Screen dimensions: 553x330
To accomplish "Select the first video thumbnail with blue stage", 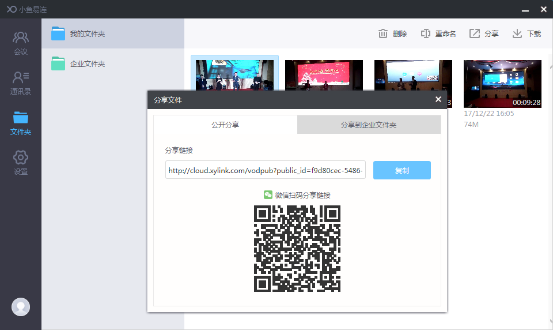I will click(234, 75).
